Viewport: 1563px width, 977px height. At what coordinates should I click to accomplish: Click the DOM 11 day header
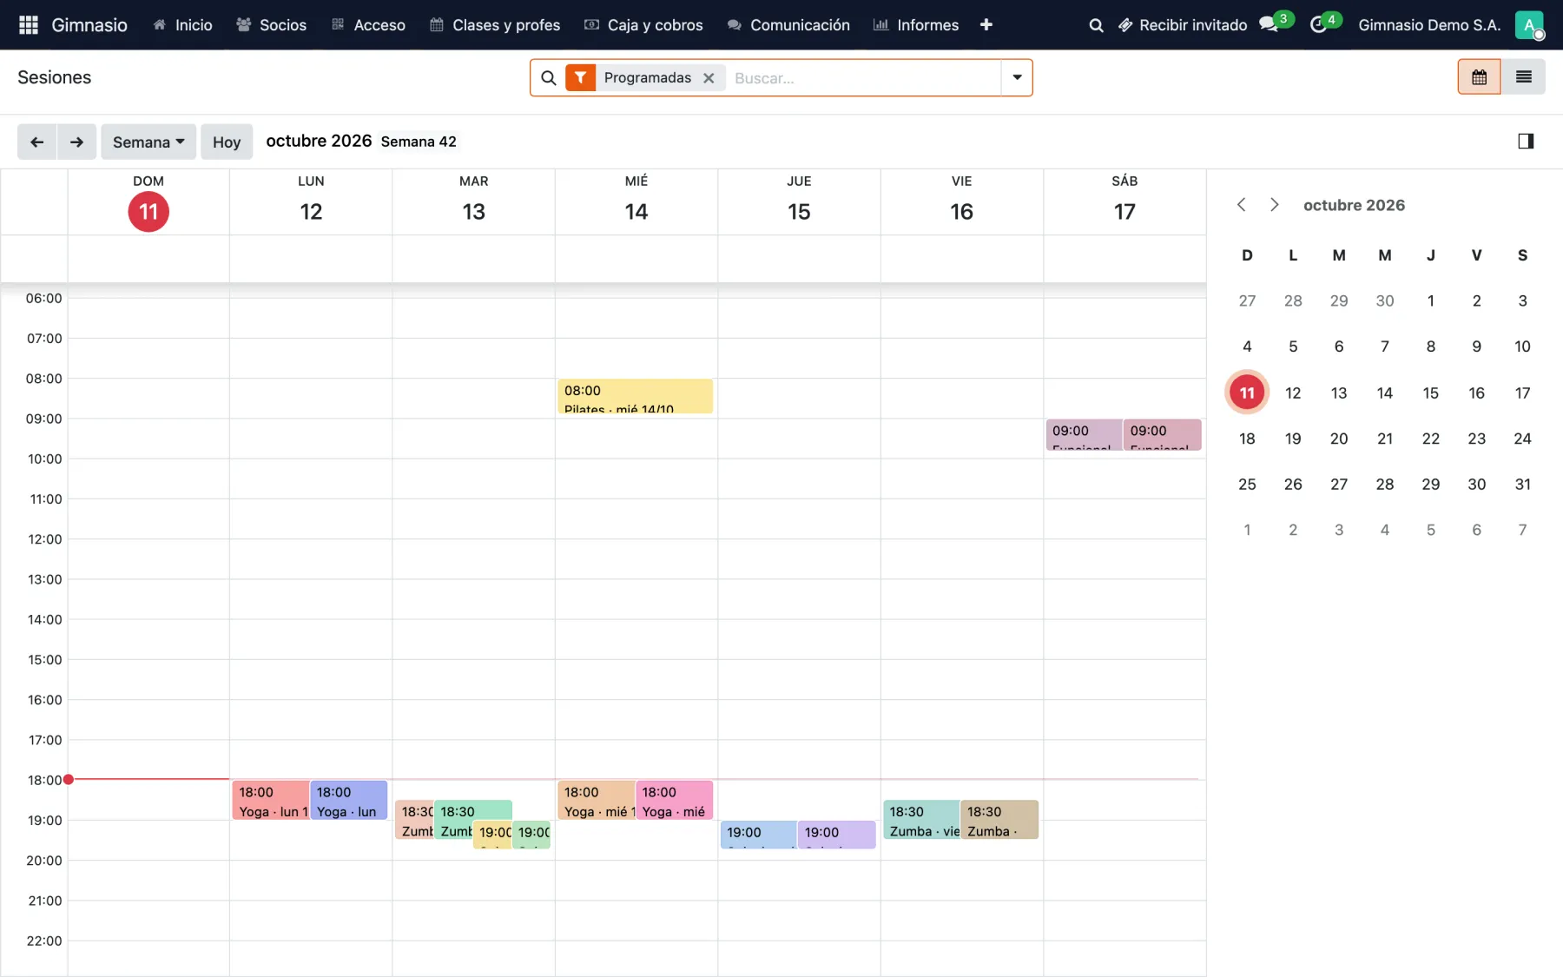[148, 202]
